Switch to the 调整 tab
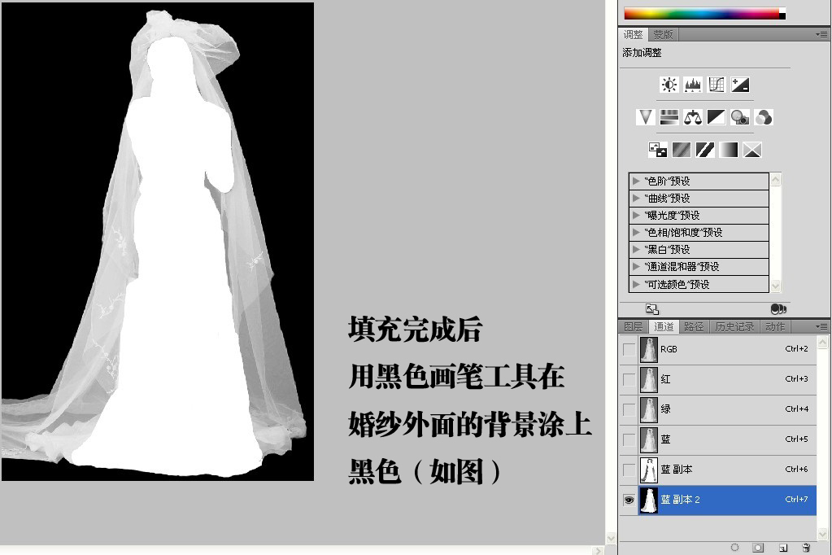This screenshot has width=832, height=555. pos(633,34)
